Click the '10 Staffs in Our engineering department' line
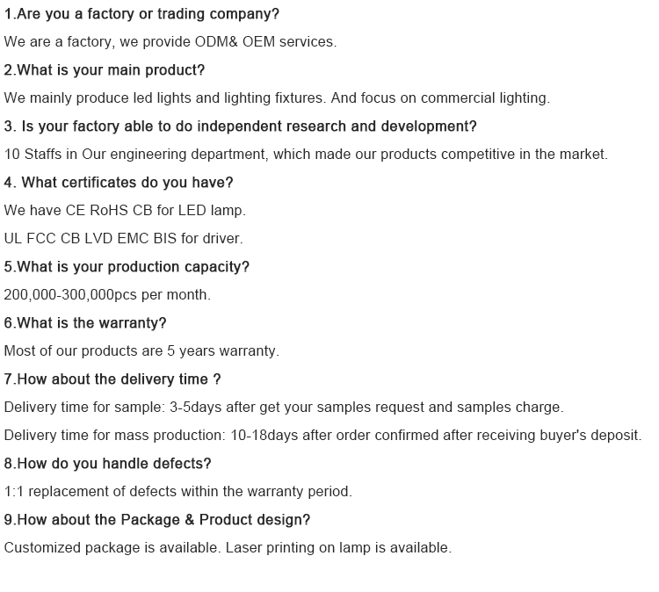Image resolution: width=659 pixels, height=592 pixels. pyautogui.click(x=306, y=155)
